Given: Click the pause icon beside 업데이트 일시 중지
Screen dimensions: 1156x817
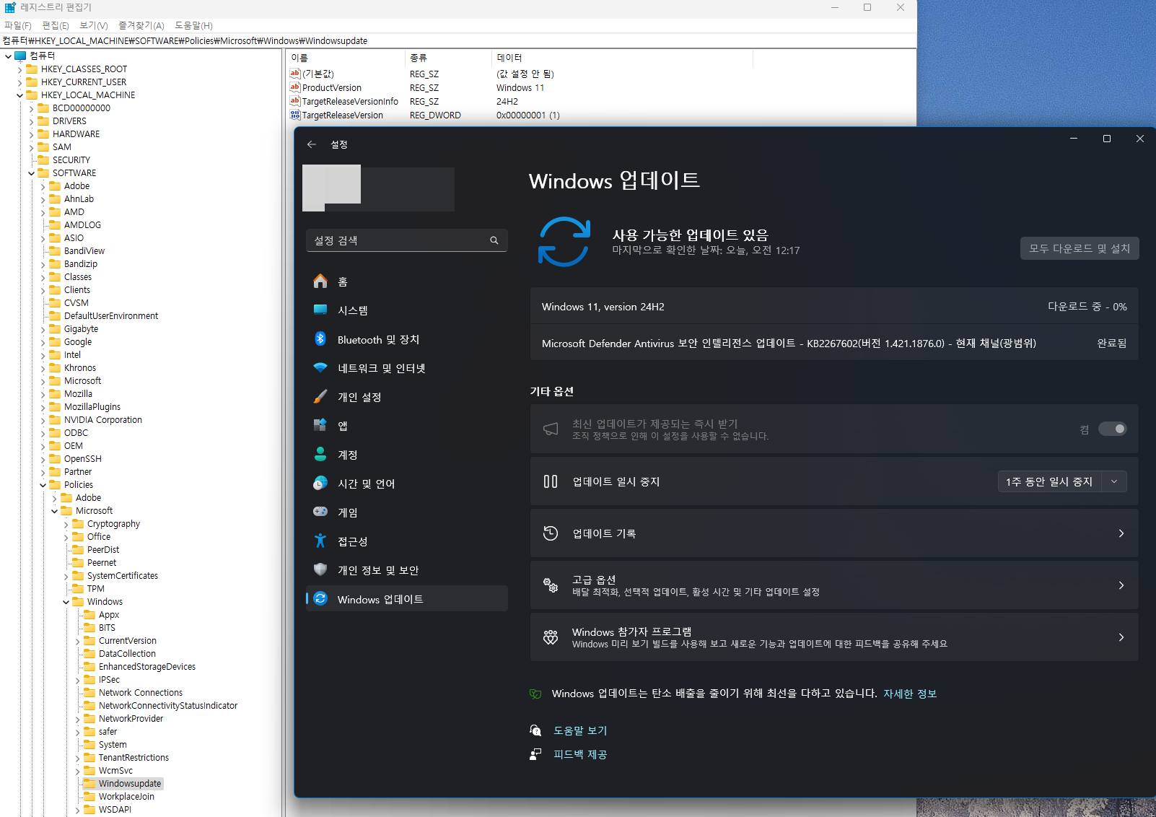Looking at the screenshot, I should 551,481.
